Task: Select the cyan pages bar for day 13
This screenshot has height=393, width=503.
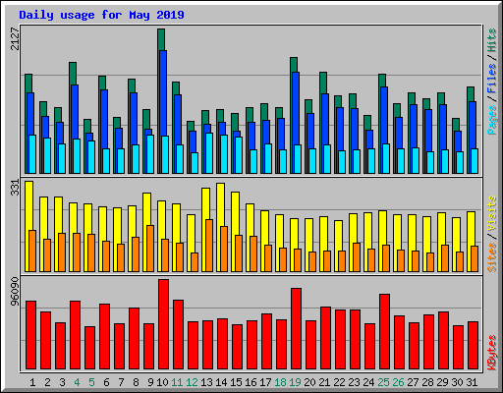Action: tap(209, 153)
